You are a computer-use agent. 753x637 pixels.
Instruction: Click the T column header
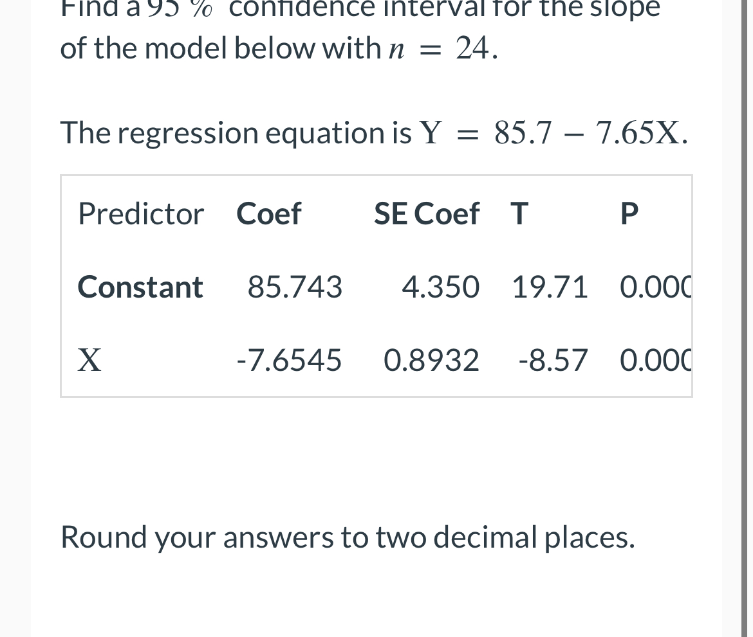519,213
